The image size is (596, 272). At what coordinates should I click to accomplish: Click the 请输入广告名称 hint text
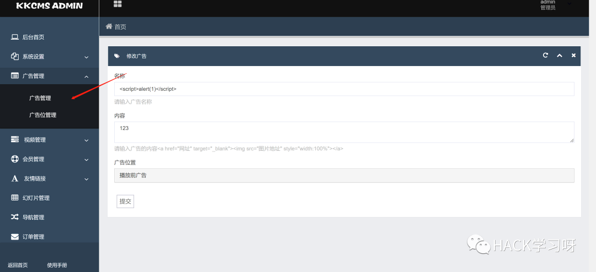(x=133, y=102)
